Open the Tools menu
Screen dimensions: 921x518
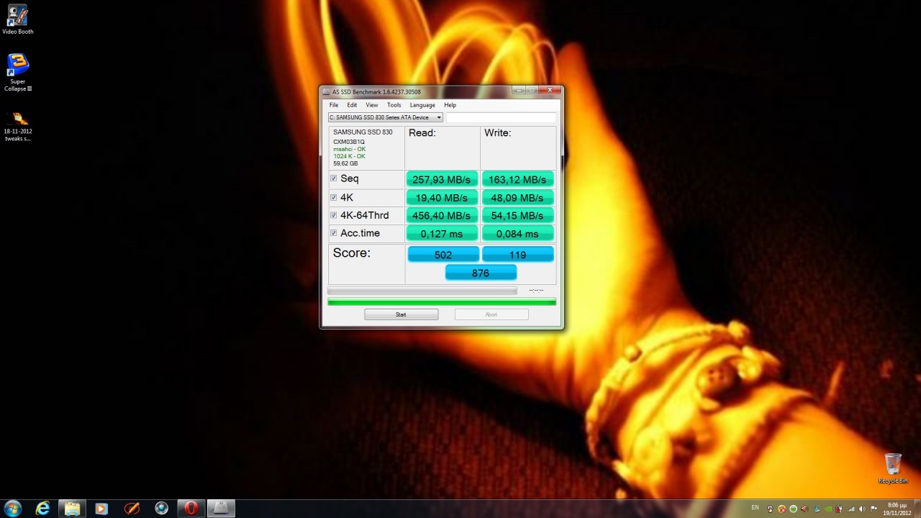point(394,105)
